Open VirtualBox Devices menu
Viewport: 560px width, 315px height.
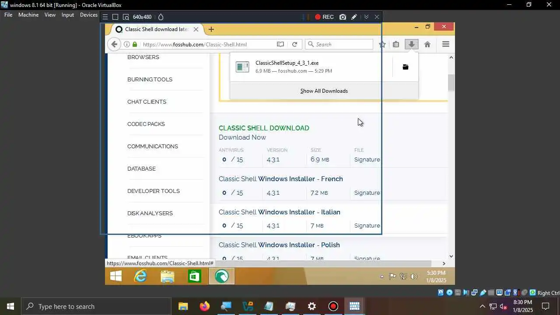coord(89,15)
